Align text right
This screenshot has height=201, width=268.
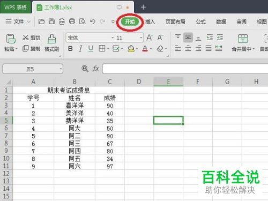click(198, 48)
